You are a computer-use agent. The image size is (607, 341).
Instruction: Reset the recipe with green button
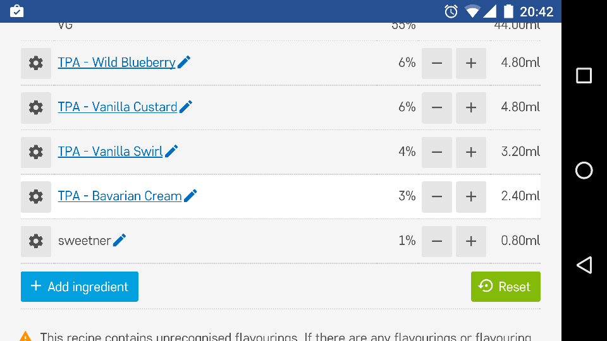pos(505,287)
